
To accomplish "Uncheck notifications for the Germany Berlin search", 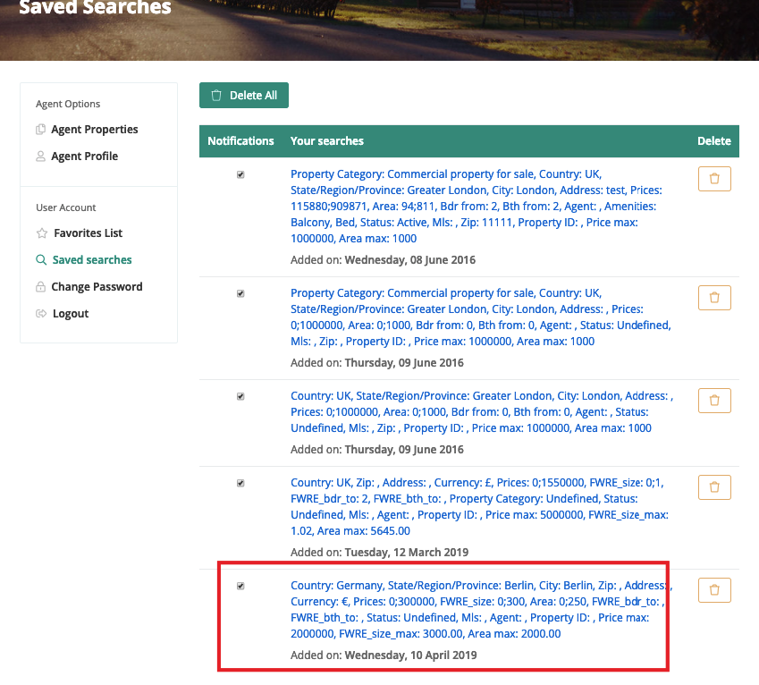I will (240, 587).
